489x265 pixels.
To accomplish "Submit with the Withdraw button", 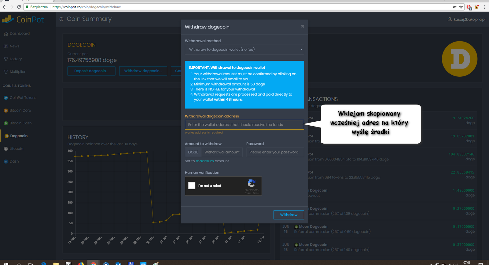I will [x=289, y=215].
